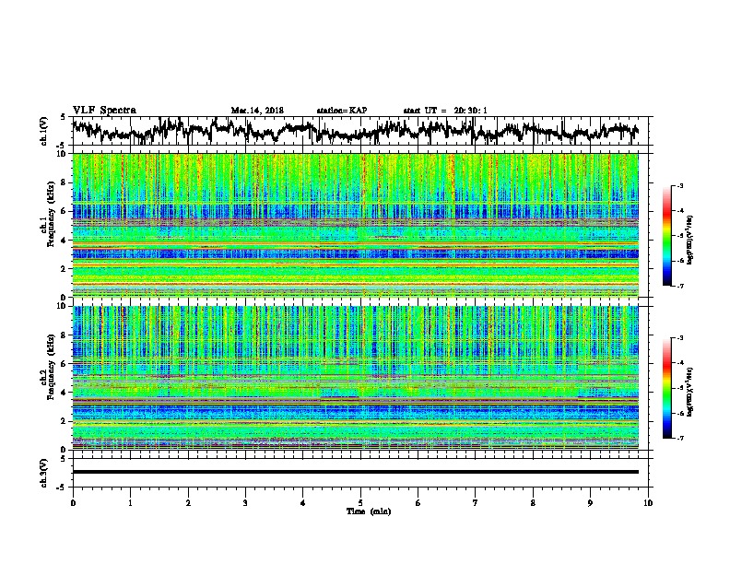
Task: Click the "ch.1(V)" axis label of the top panel
Action: coord(44,131)
